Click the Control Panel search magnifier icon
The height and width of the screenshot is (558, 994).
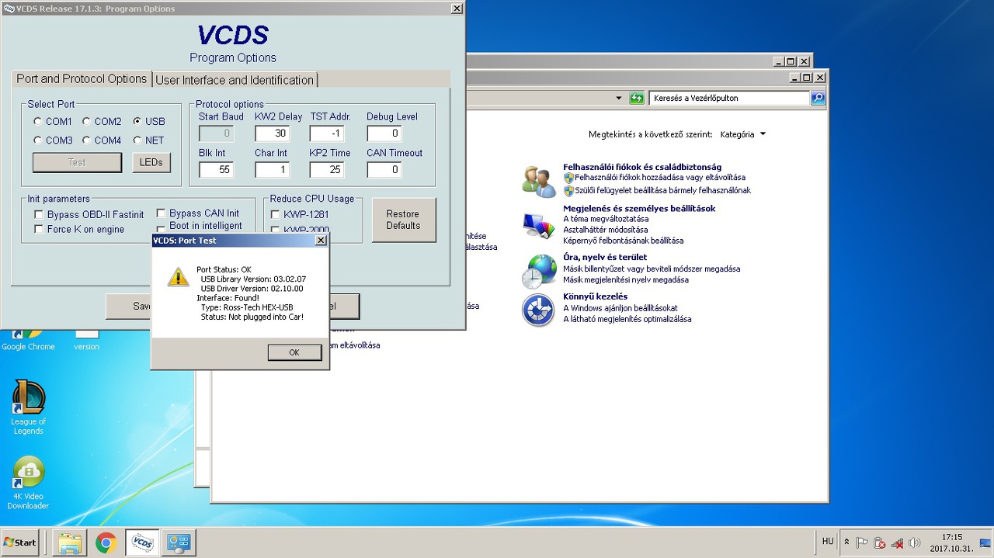pyautogui.click(x=818, y=98)
